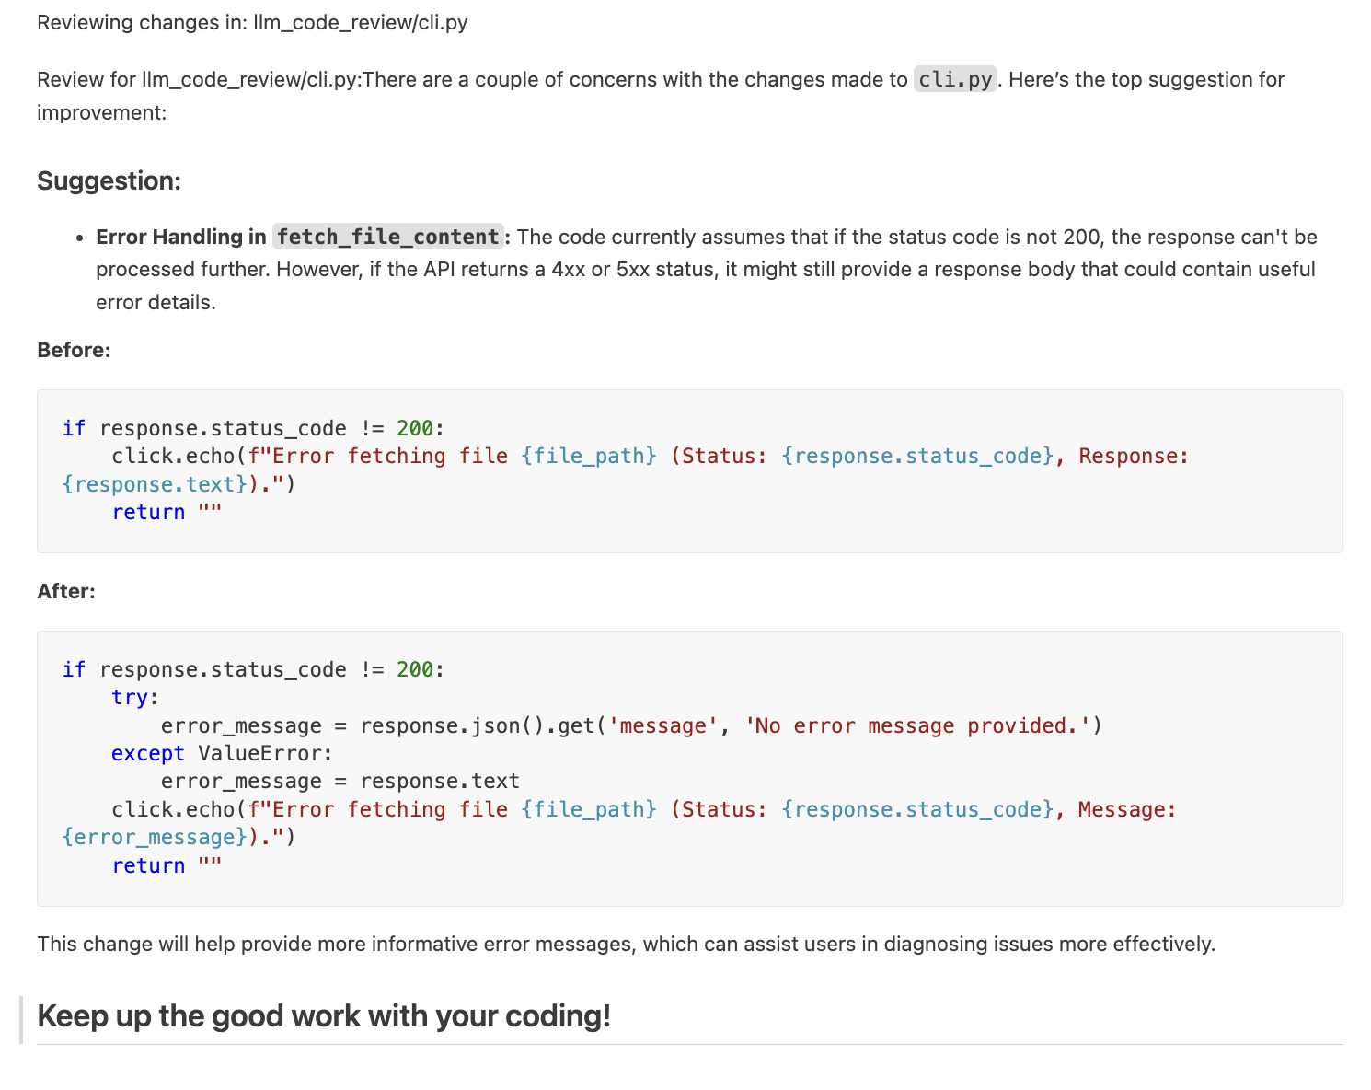Click the Keep up the good work heading

coord(324,1015)
